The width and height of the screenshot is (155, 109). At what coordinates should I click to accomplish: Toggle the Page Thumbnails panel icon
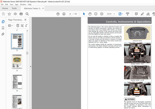(x=3, y=22)
